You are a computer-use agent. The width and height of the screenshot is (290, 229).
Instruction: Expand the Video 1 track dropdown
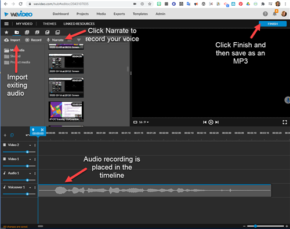pyautogui.click(x=30, y=160)
